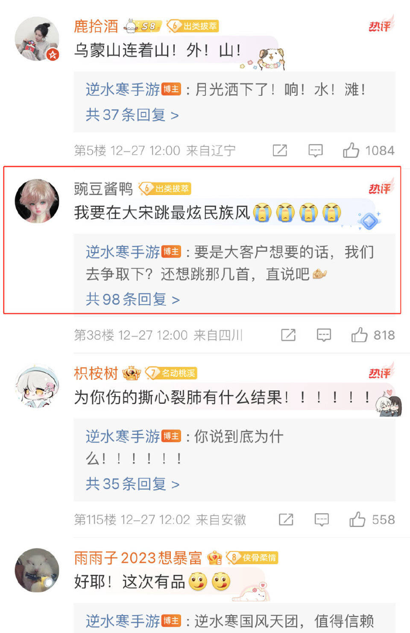Tap the 侠骨柔情 level 8 badge
Image resolution: width=410 pixels, height=633 pixels.
252,557
